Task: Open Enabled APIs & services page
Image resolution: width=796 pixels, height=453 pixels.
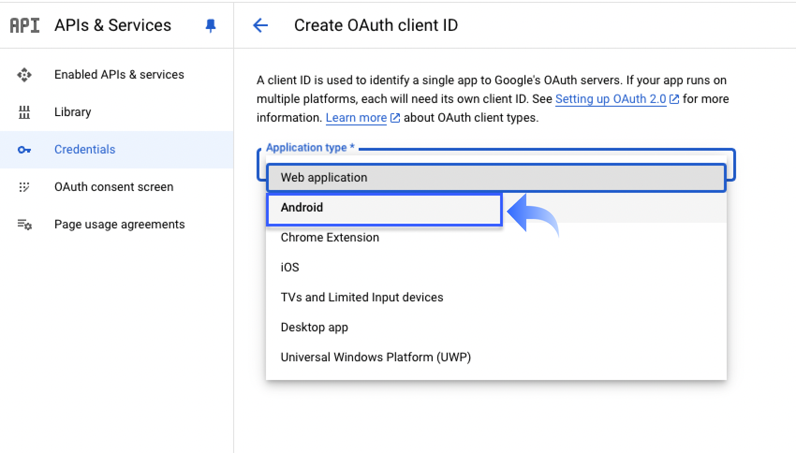Action: [x=117, y=74]
